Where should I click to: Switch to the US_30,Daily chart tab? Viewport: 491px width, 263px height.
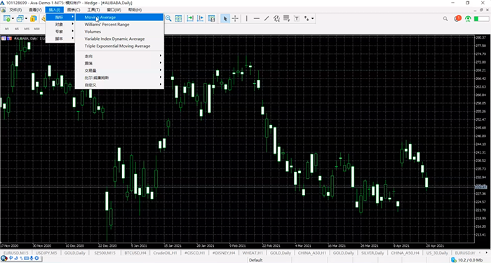point(437,252)
